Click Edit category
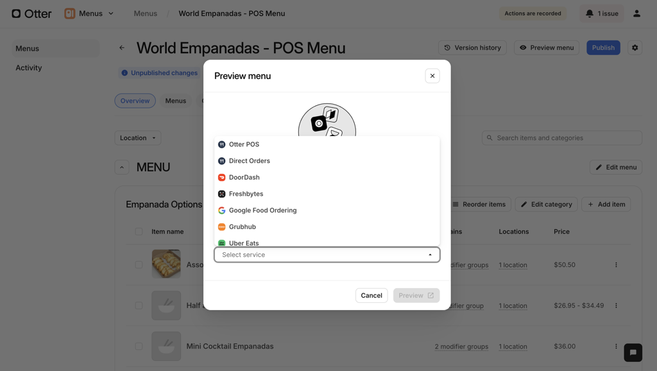657x371 pixels. pos(546,204)
